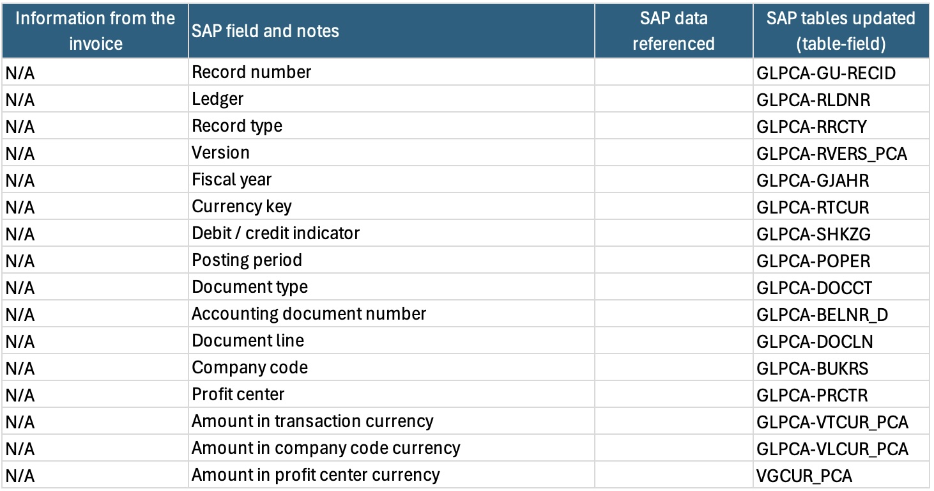Select the GLPCA-PRCTR cell

pos(841,394)
